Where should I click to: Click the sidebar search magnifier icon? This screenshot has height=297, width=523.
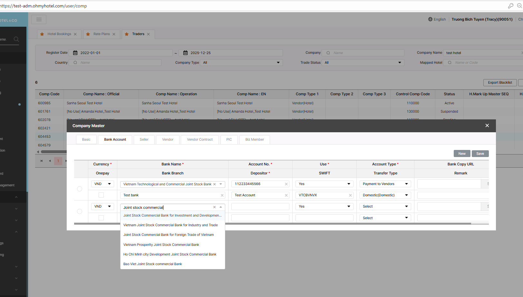(16, 39)
